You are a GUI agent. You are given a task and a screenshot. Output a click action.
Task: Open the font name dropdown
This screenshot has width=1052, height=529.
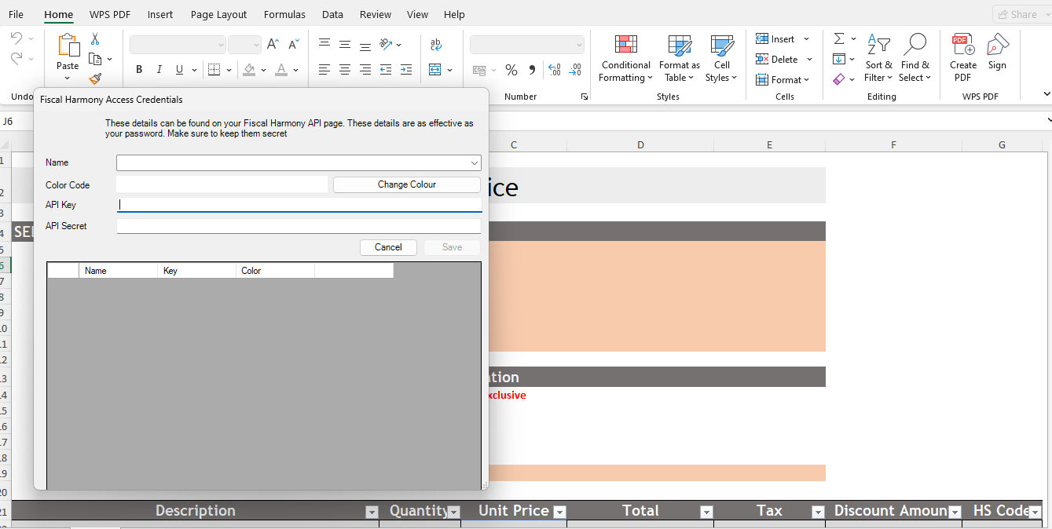click(x=221, y=45)
